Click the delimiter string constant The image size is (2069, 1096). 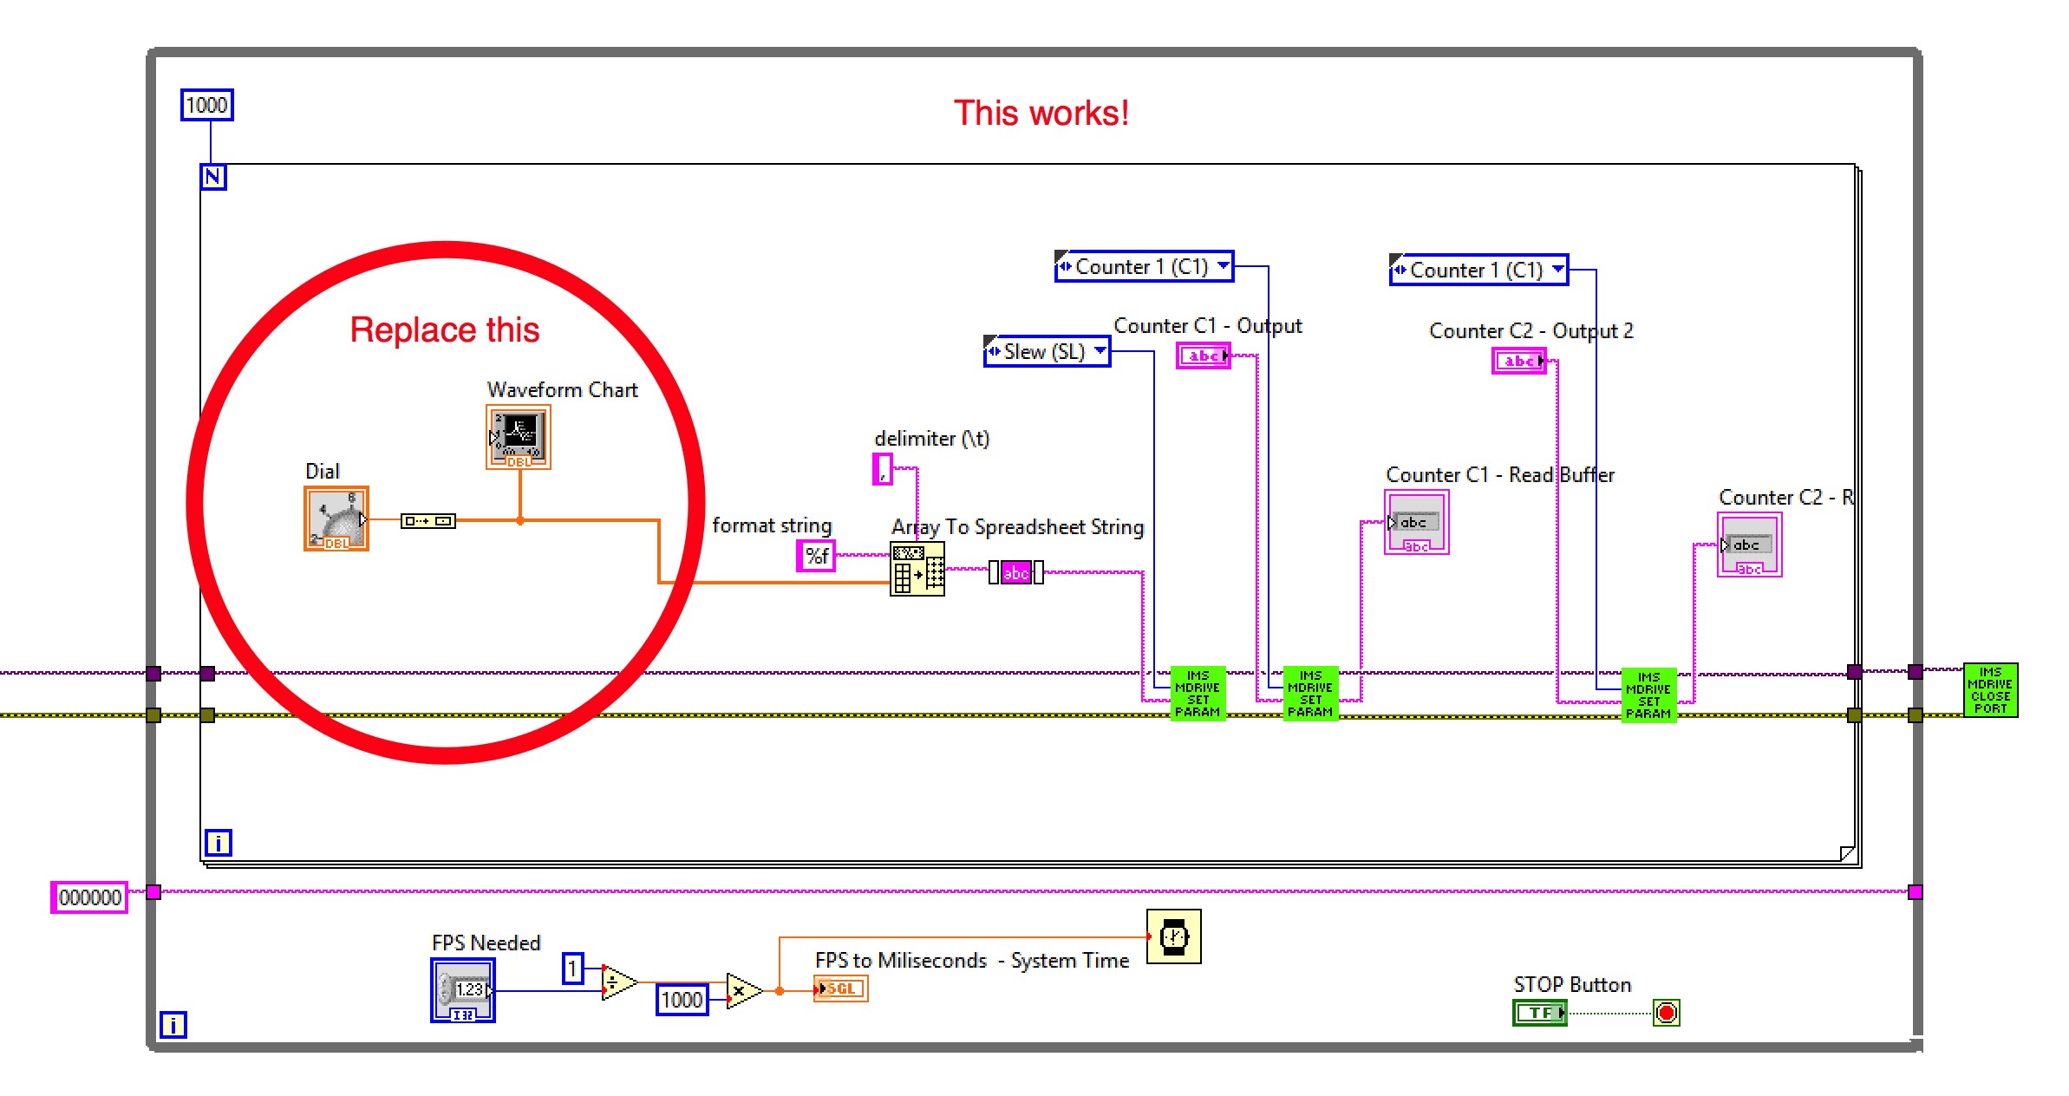(x=883, y=469)
